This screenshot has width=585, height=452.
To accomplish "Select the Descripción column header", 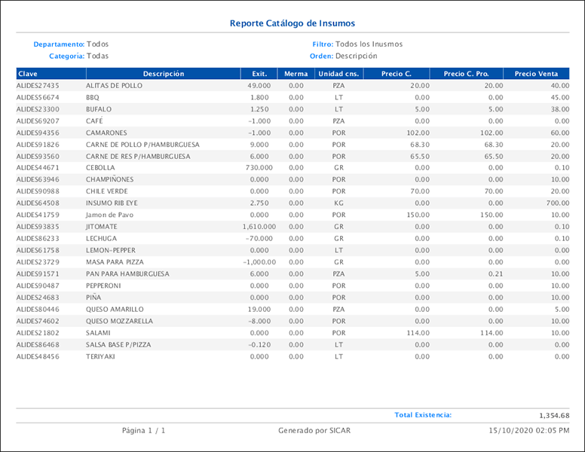I will [x=164, y=74].
